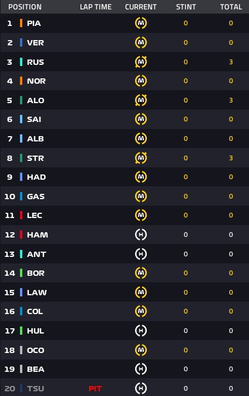Click the TOTAL column header

(x=231, y=7)
